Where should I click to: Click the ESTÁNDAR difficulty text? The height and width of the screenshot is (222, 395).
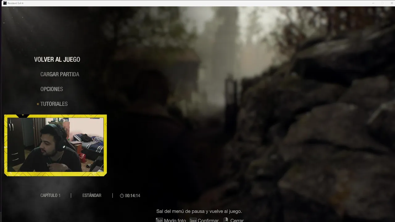(x=92, y=195)
